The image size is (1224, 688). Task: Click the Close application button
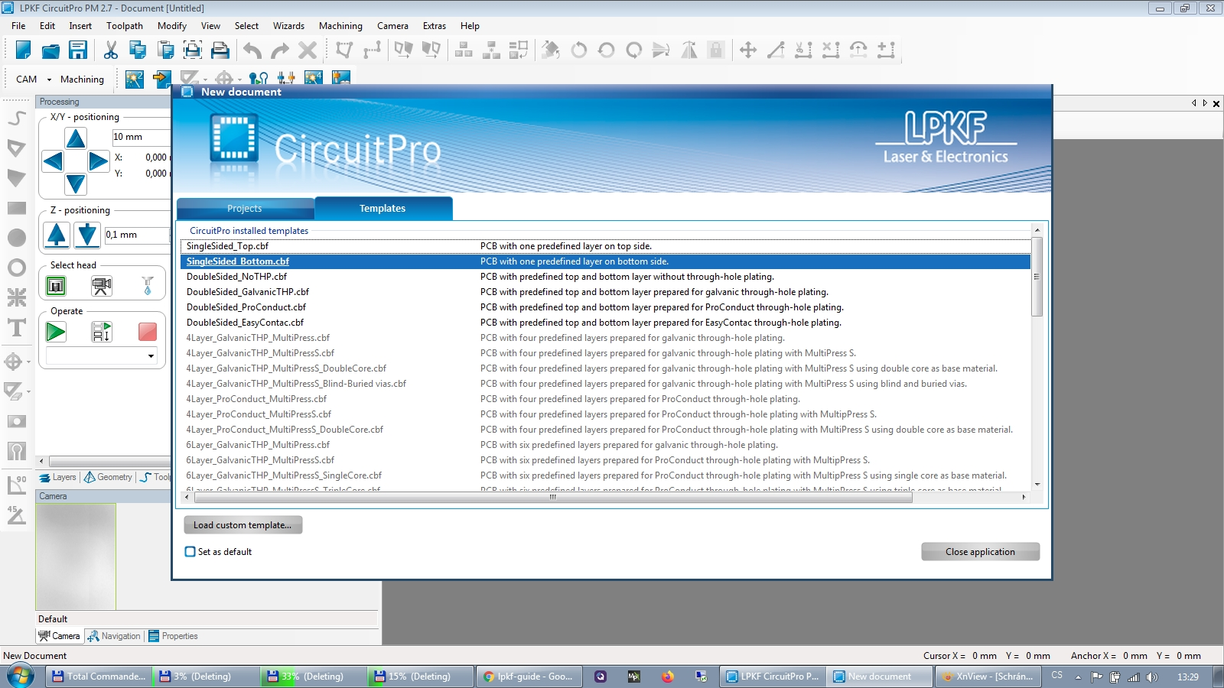(980, 552)
